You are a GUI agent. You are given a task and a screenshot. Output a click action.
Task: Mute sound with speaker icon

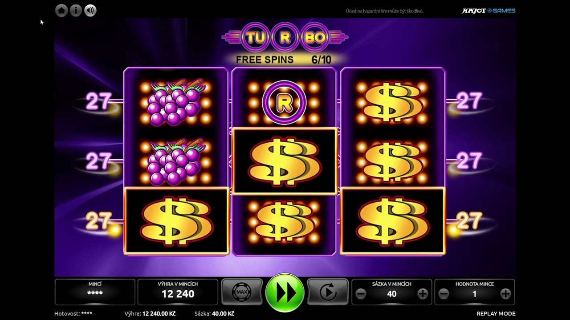[x=90, y=10]
